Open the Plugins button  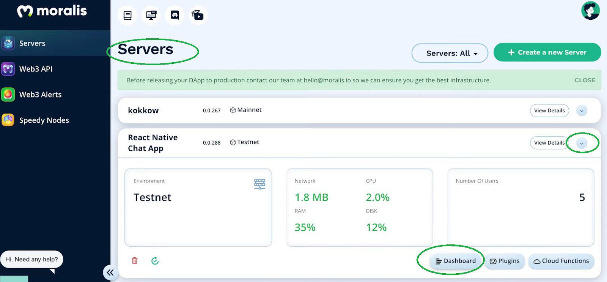[x=505, y=261]
